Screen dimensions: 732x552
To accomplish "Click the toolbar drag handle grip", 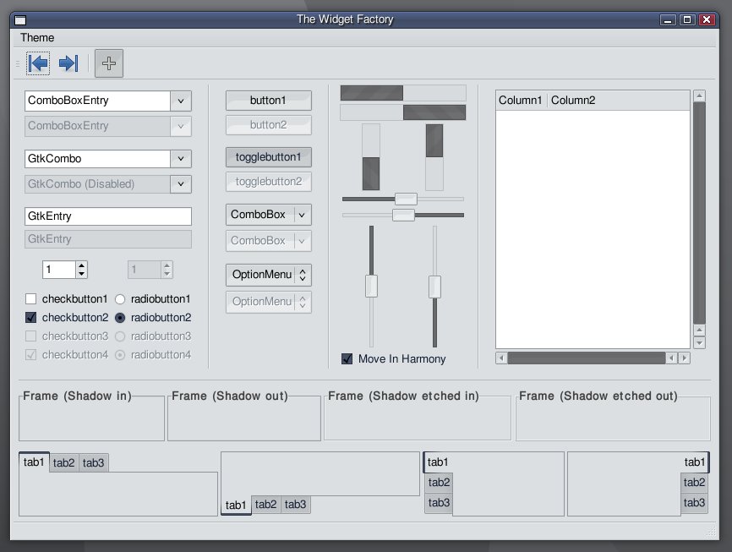I will pos(18,63).
